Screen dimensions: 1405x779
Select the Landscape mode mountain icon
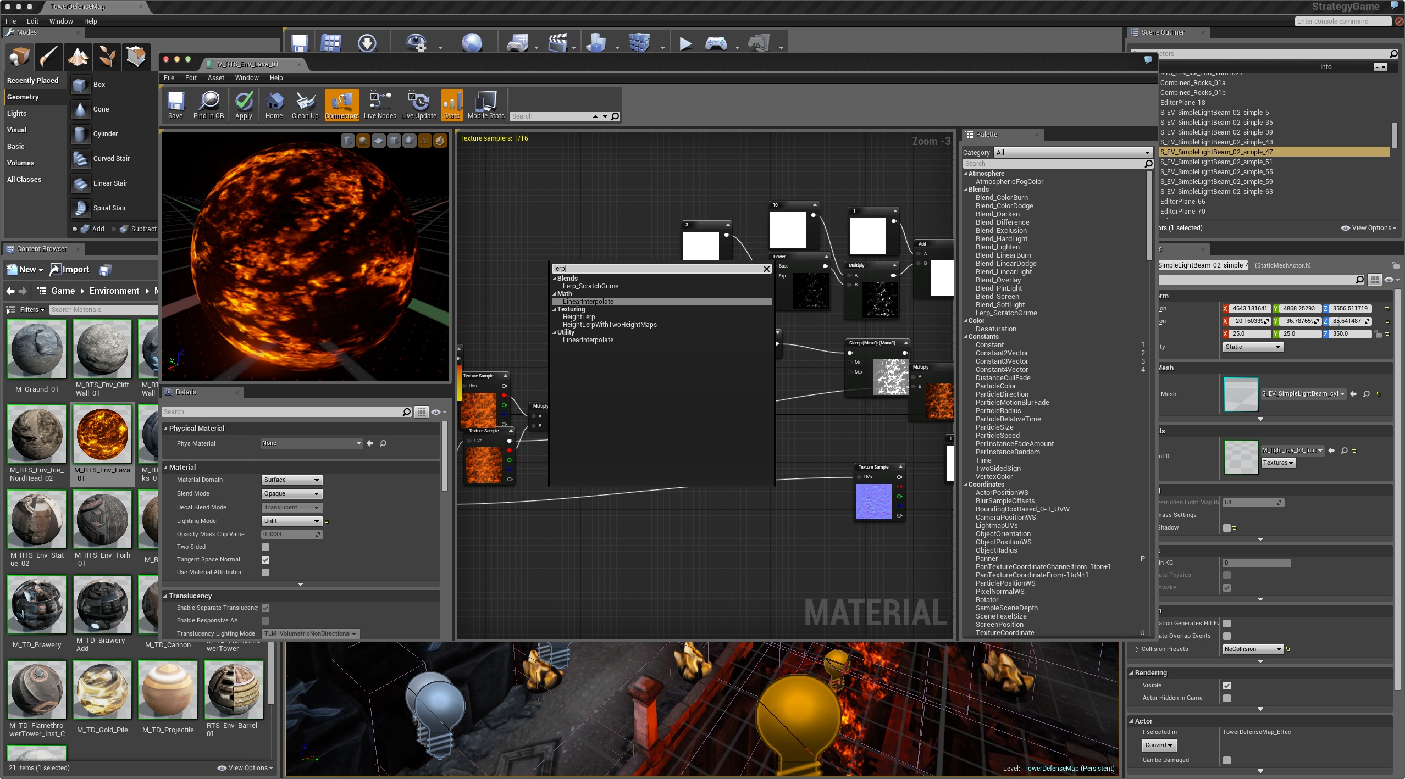(x=78, y=57)
